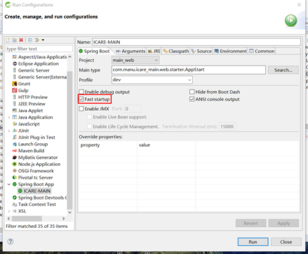Select Eclipse Application in the tree

tap(39, 63)
